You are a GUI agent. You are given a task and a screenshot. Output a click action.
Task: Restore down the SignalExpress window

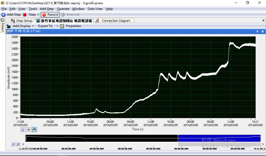pyautogui.click(x=247, y=3)
